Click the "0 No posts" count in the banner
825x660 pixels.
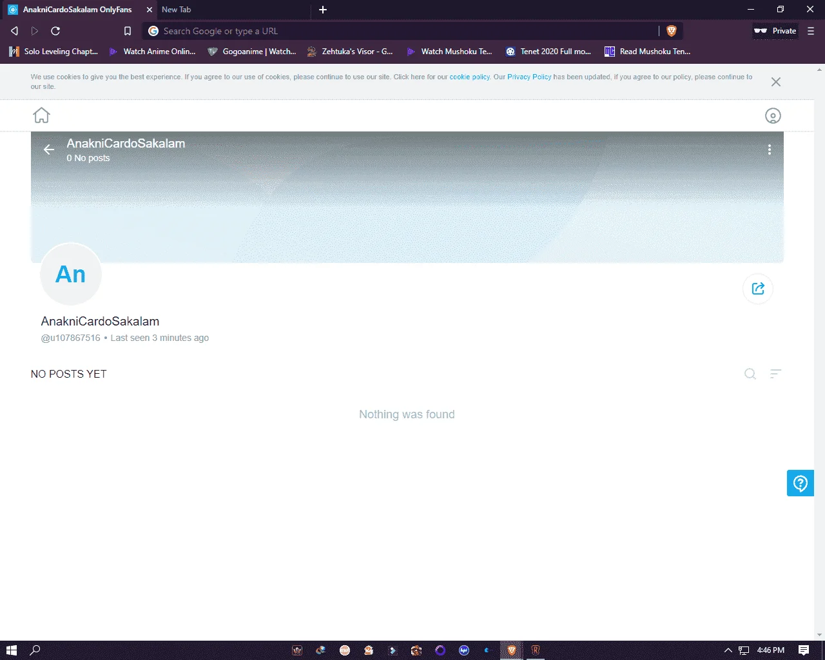click(88, 158)
